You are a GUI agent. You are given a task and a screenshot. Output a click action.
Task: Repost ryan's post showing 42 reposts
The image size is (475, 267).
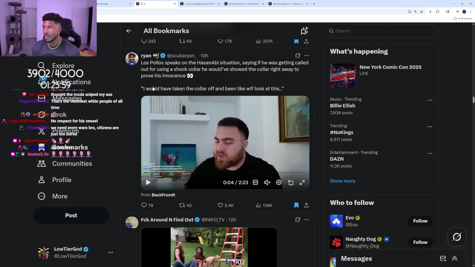pos(185,205)
